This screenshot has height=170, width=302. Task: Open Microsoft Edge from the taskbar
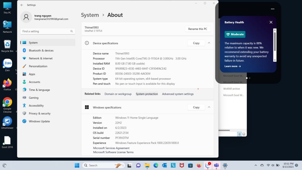pyautogui.click(x=156, y=165)
